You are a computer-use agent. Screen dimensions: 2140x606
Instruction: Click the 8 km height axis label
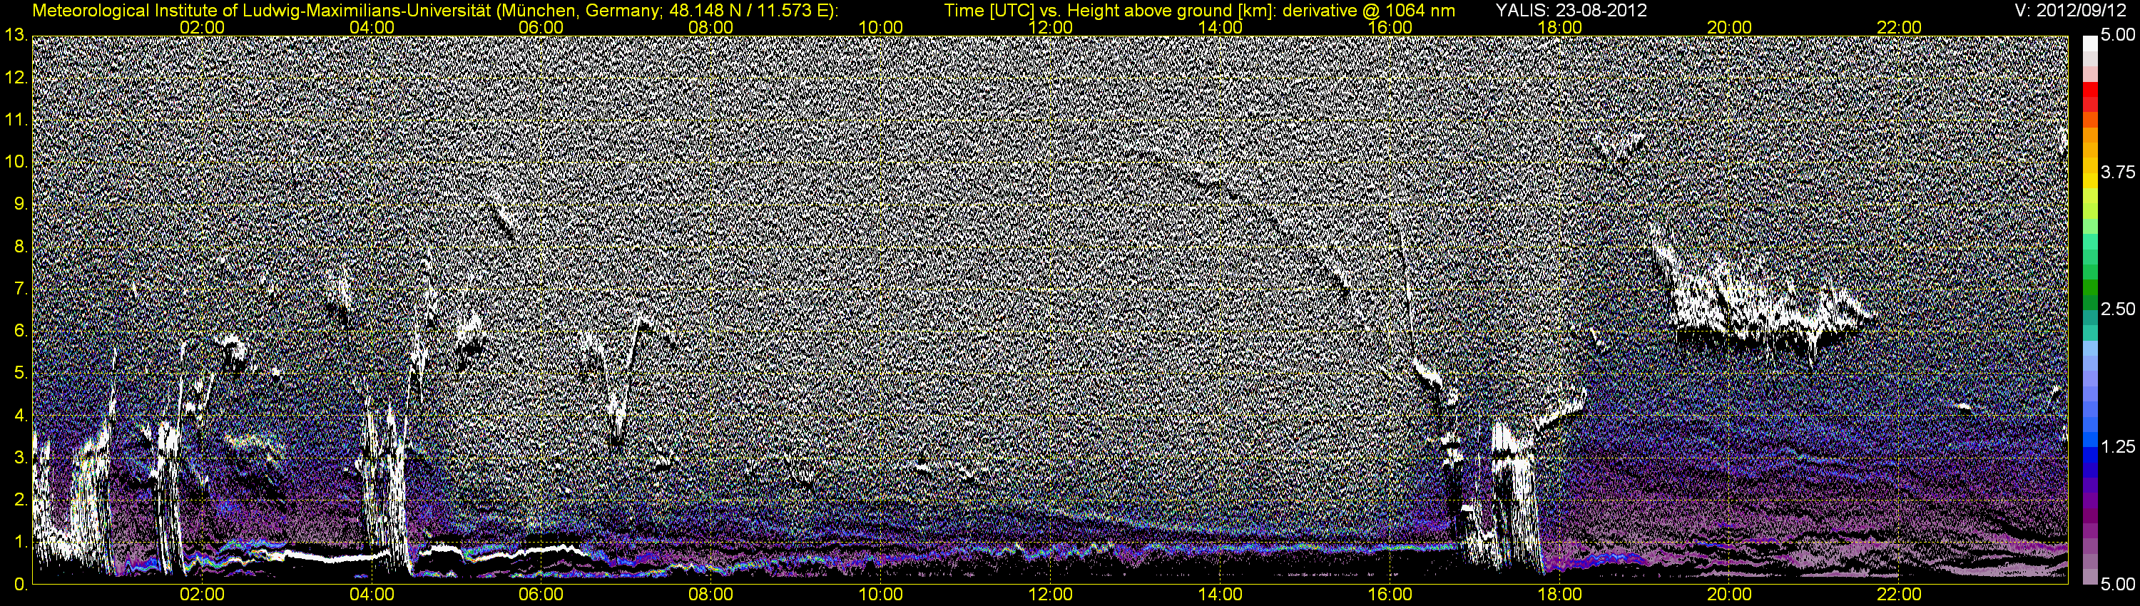[x=20, y=247]
